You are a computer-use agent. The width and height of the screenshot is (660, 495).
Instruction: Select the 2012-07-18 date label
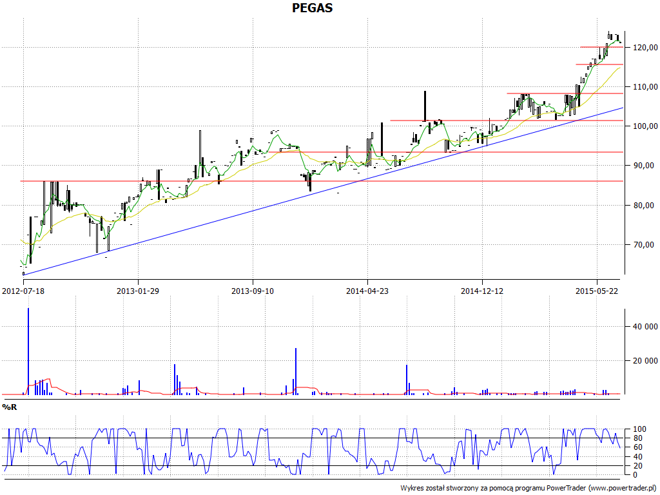pos(24,291)
